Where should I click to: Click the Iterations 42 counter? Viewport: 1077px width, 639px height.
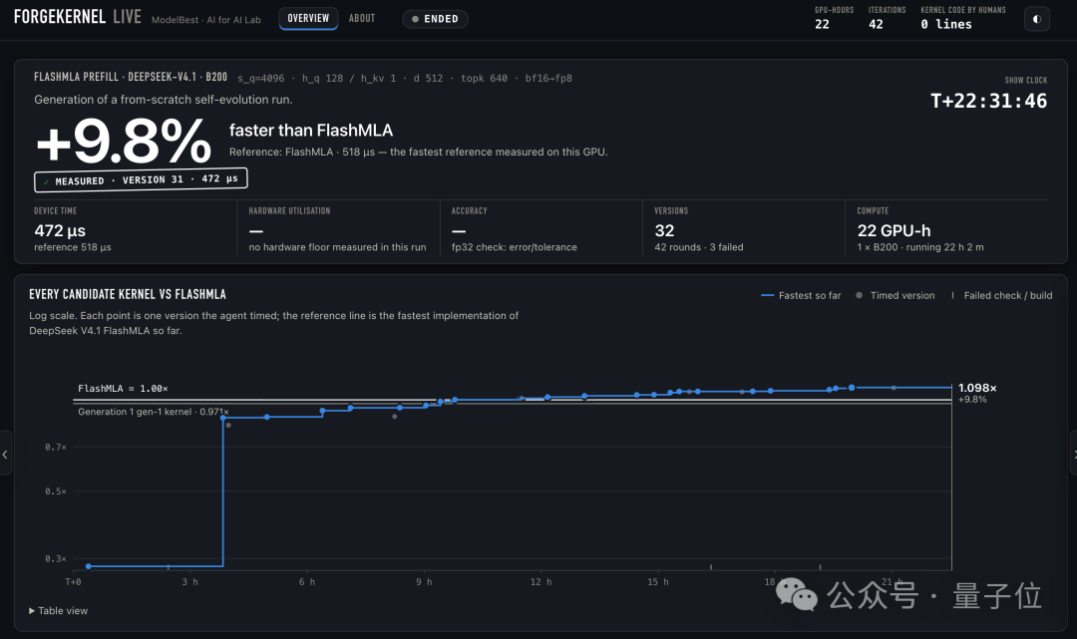pos(887,19)
